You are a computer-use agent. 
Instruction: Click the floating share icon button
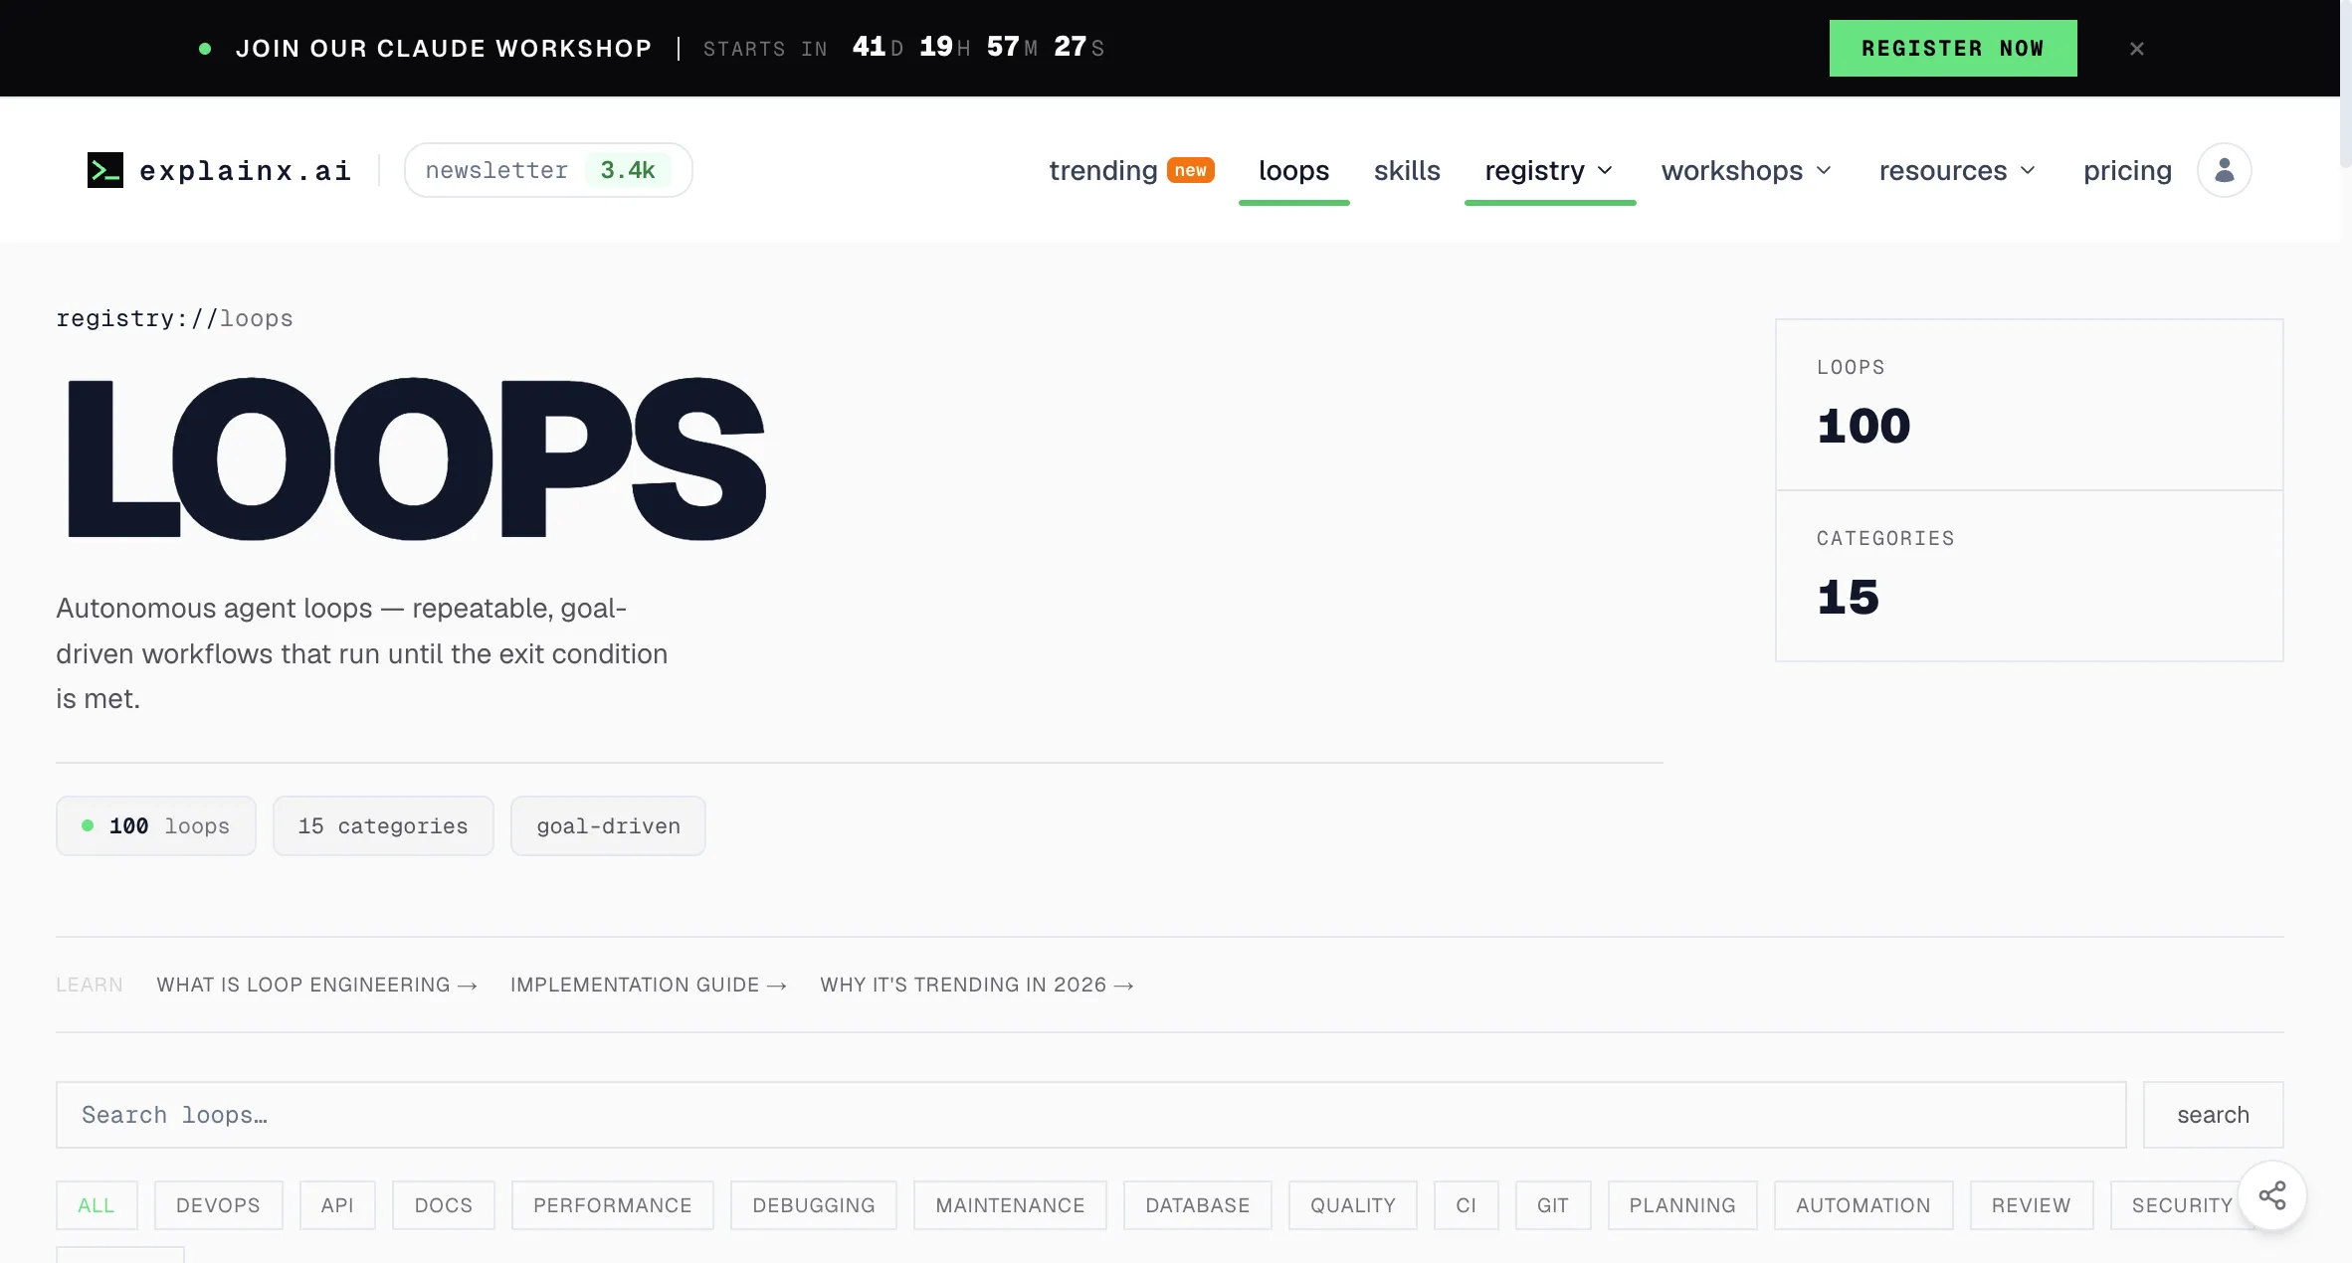click(x=2271, y=1195)
